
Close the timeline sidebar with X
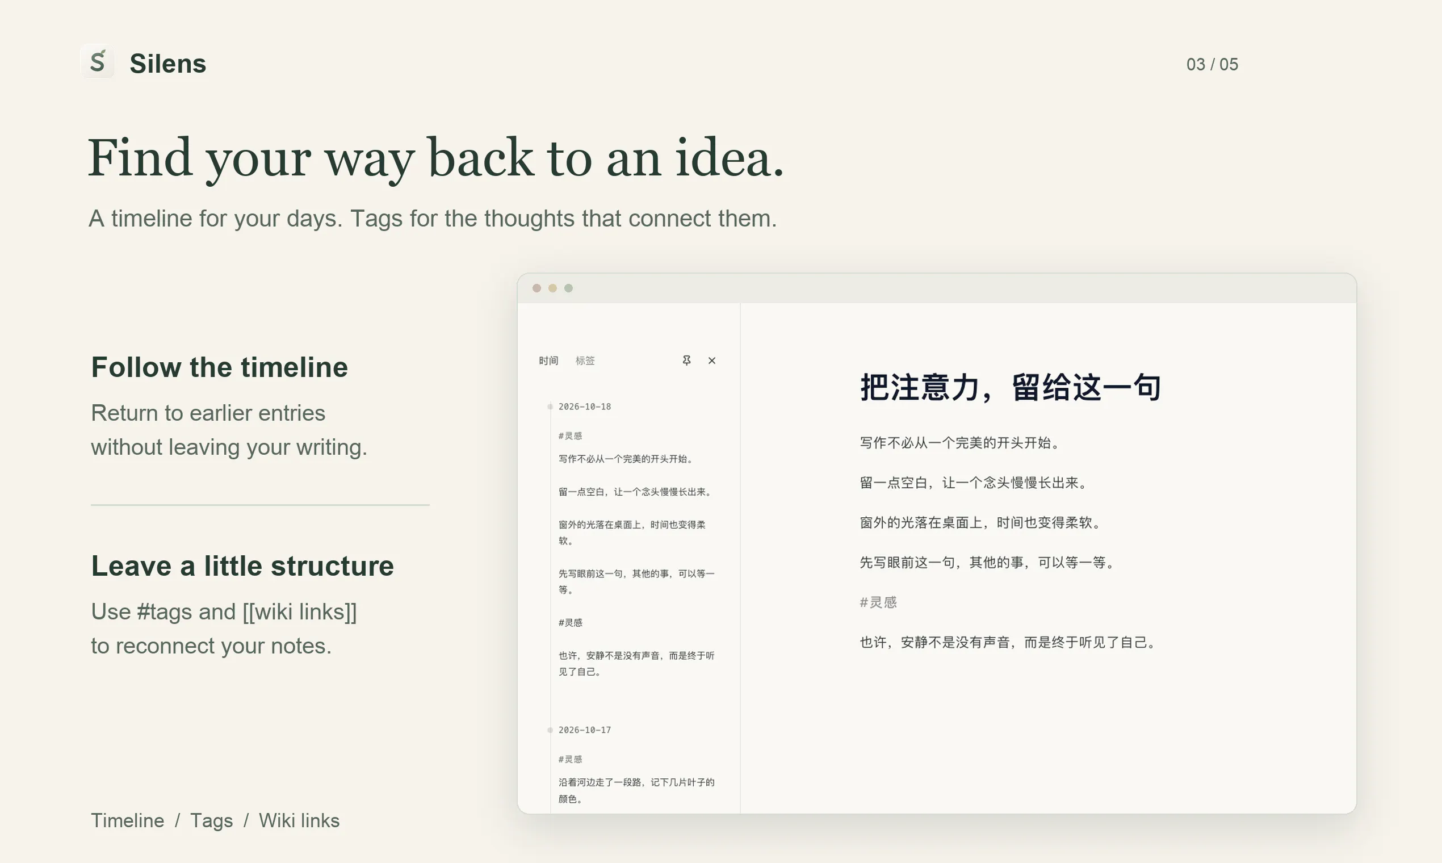click(x=712, y=361)
